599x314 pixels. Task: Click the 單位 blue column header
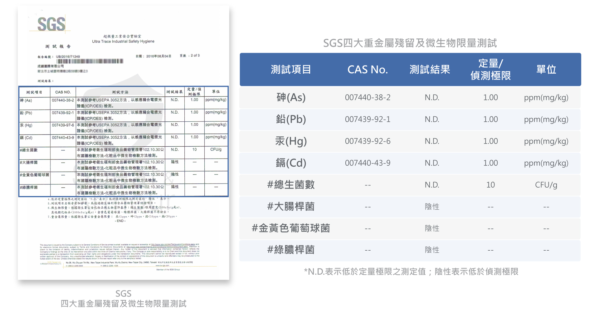coord(546,69)
